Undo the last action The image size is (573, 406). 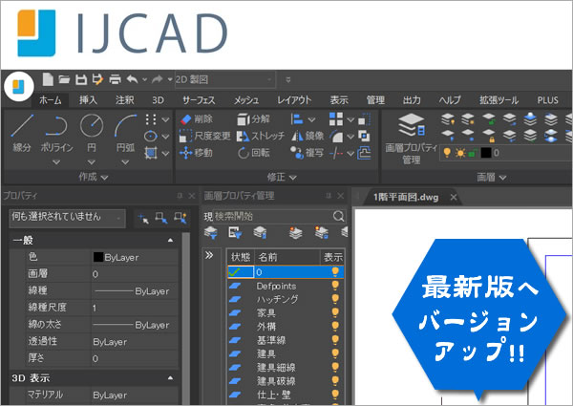[x=133, y=79]
